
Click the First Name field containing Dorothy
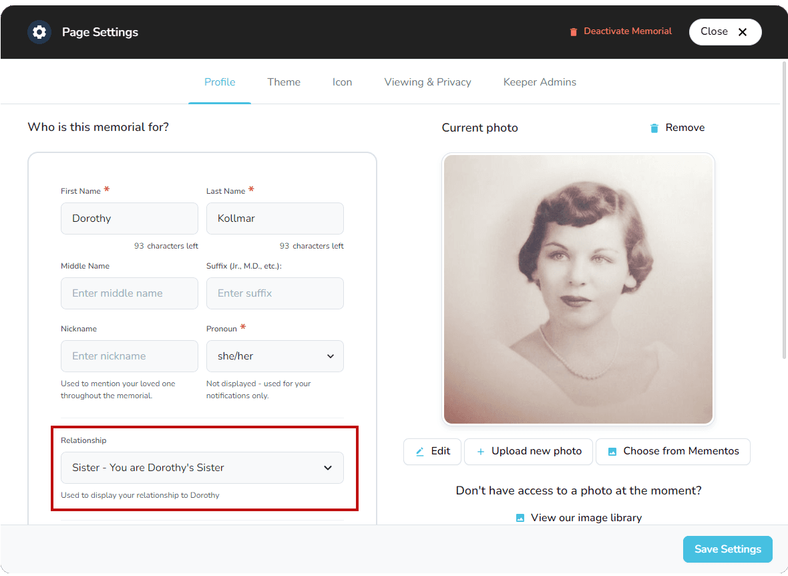click(129, 219)
